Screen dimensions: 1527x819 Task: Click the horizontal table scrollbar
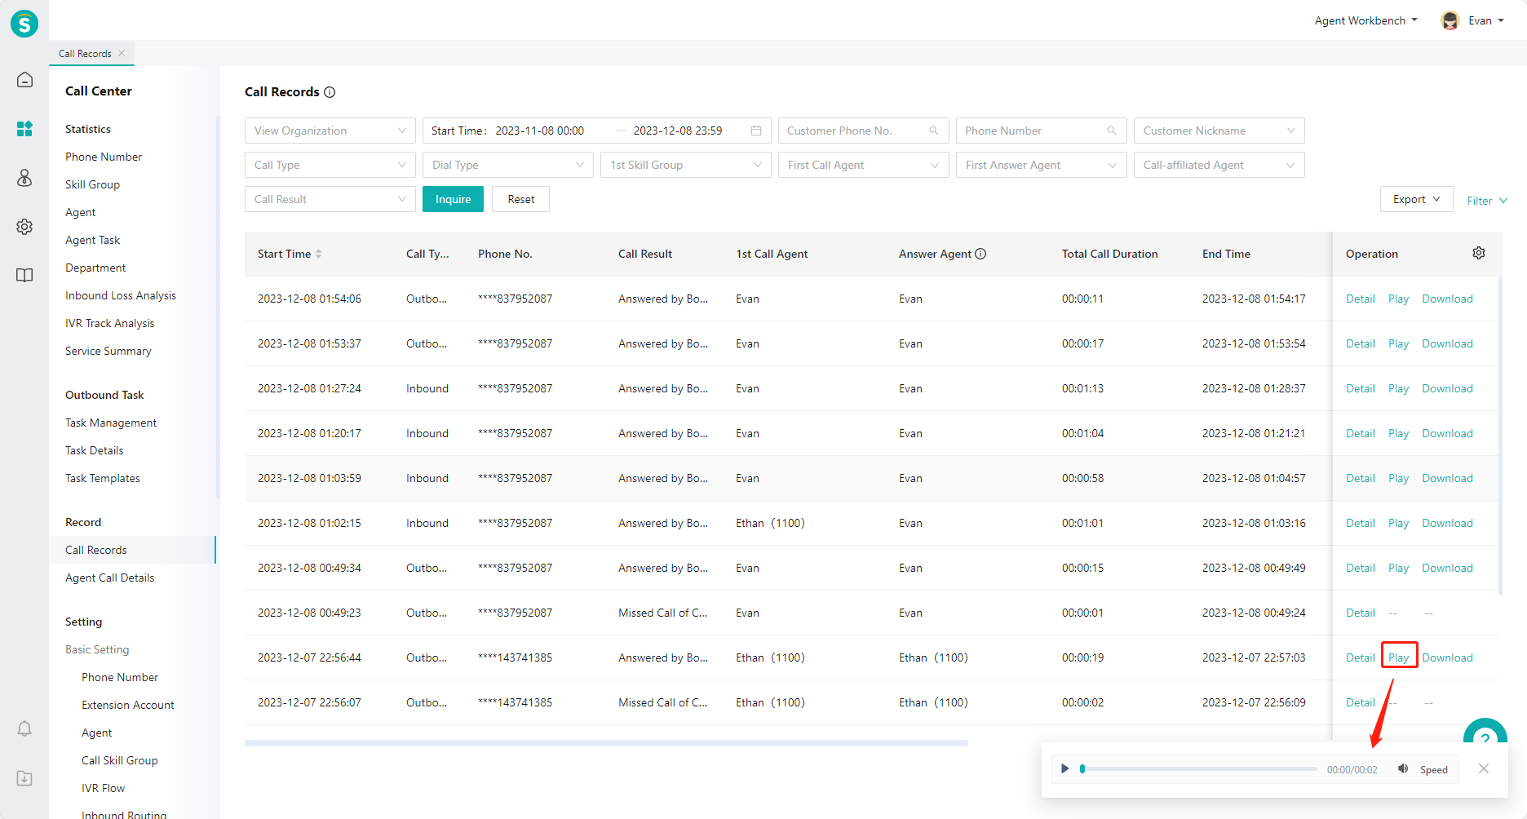coord(606,743)
